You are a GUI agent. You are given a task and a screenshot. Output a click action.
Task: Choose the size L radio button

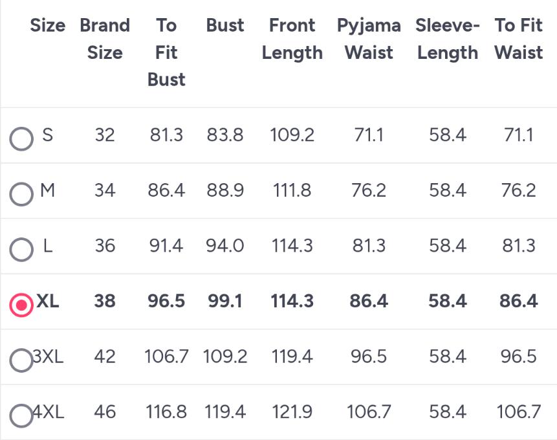21,250
